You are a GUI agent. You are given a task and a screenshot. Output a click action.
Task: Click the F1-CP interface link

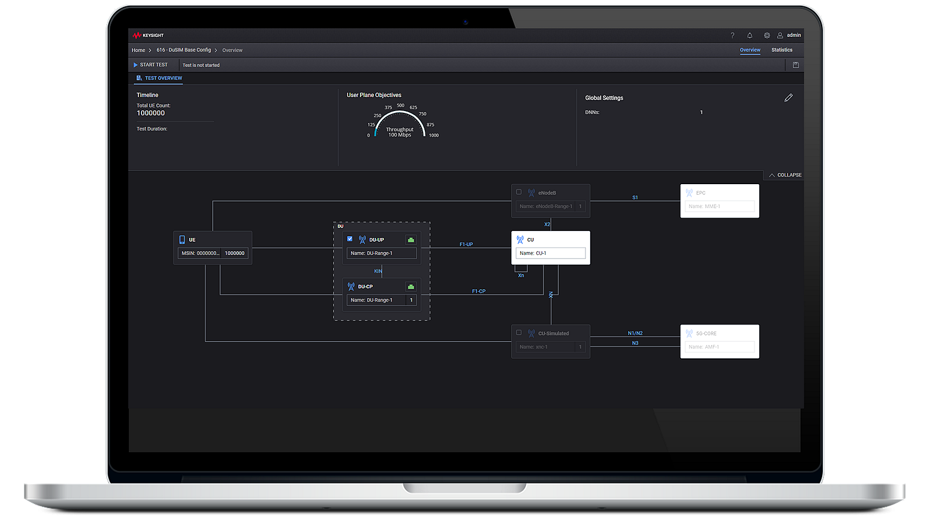point(479,291)
